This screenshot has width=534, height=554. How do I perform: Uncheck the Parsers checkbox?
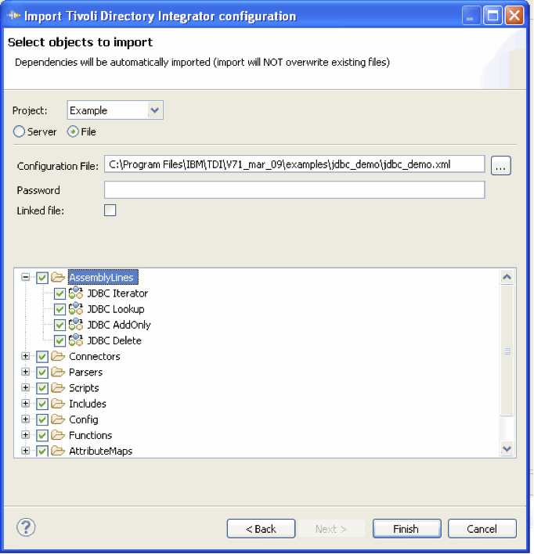42,372
